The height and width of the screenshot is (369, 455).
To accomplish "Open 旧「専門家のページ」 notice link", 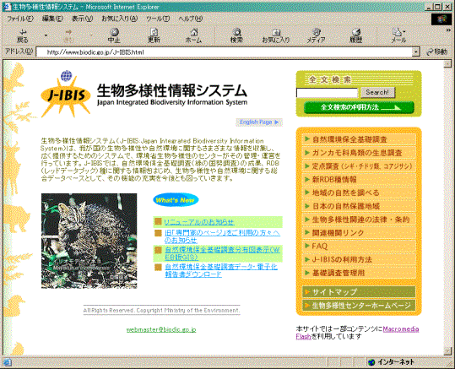I will (222, 236).
